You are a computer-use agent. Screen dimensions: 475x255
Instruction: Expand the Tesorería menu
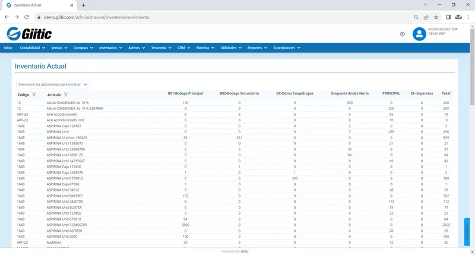161,48
